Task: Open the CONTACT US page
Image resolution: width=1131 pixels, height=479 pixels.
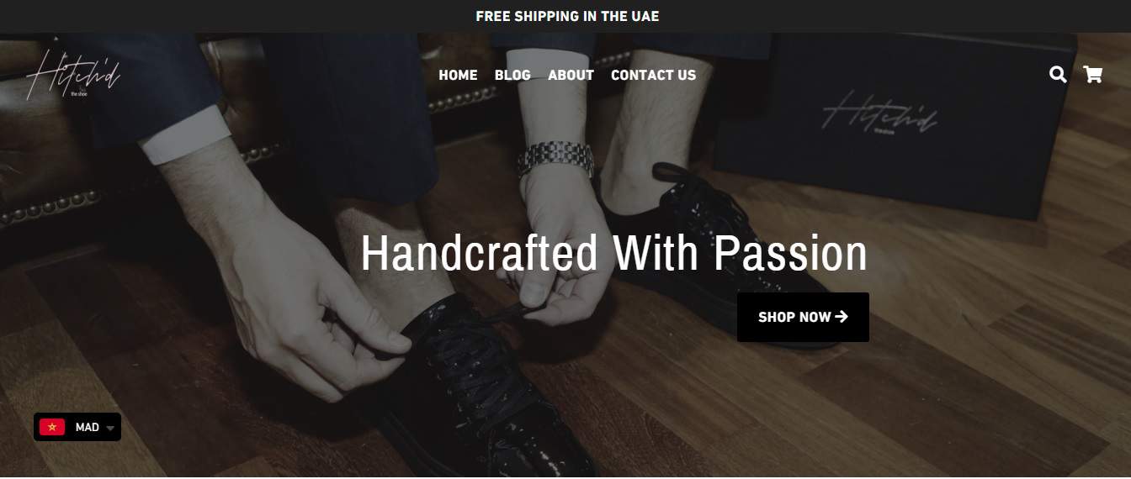Action: 653,75
